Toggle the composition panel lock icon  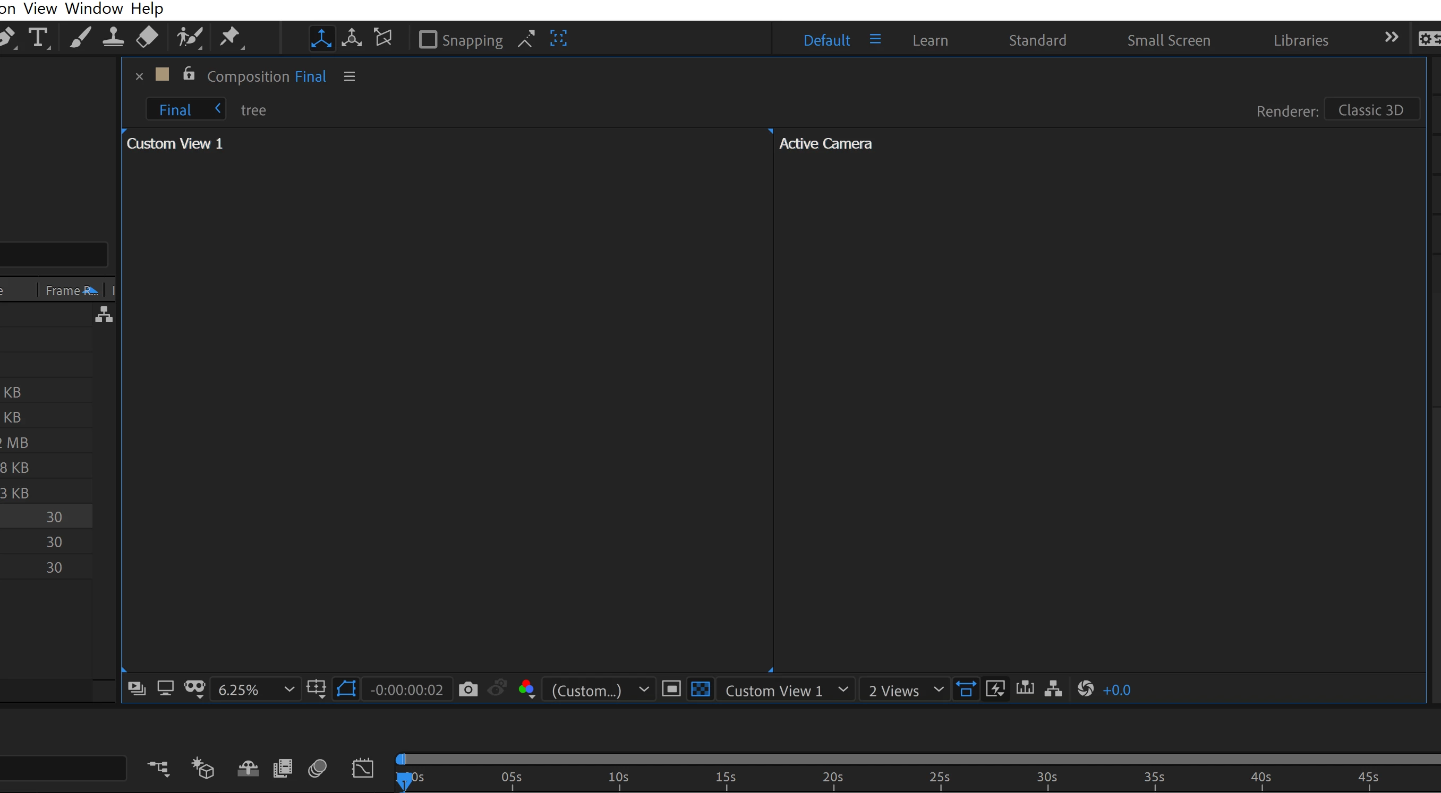pos(189,74)
